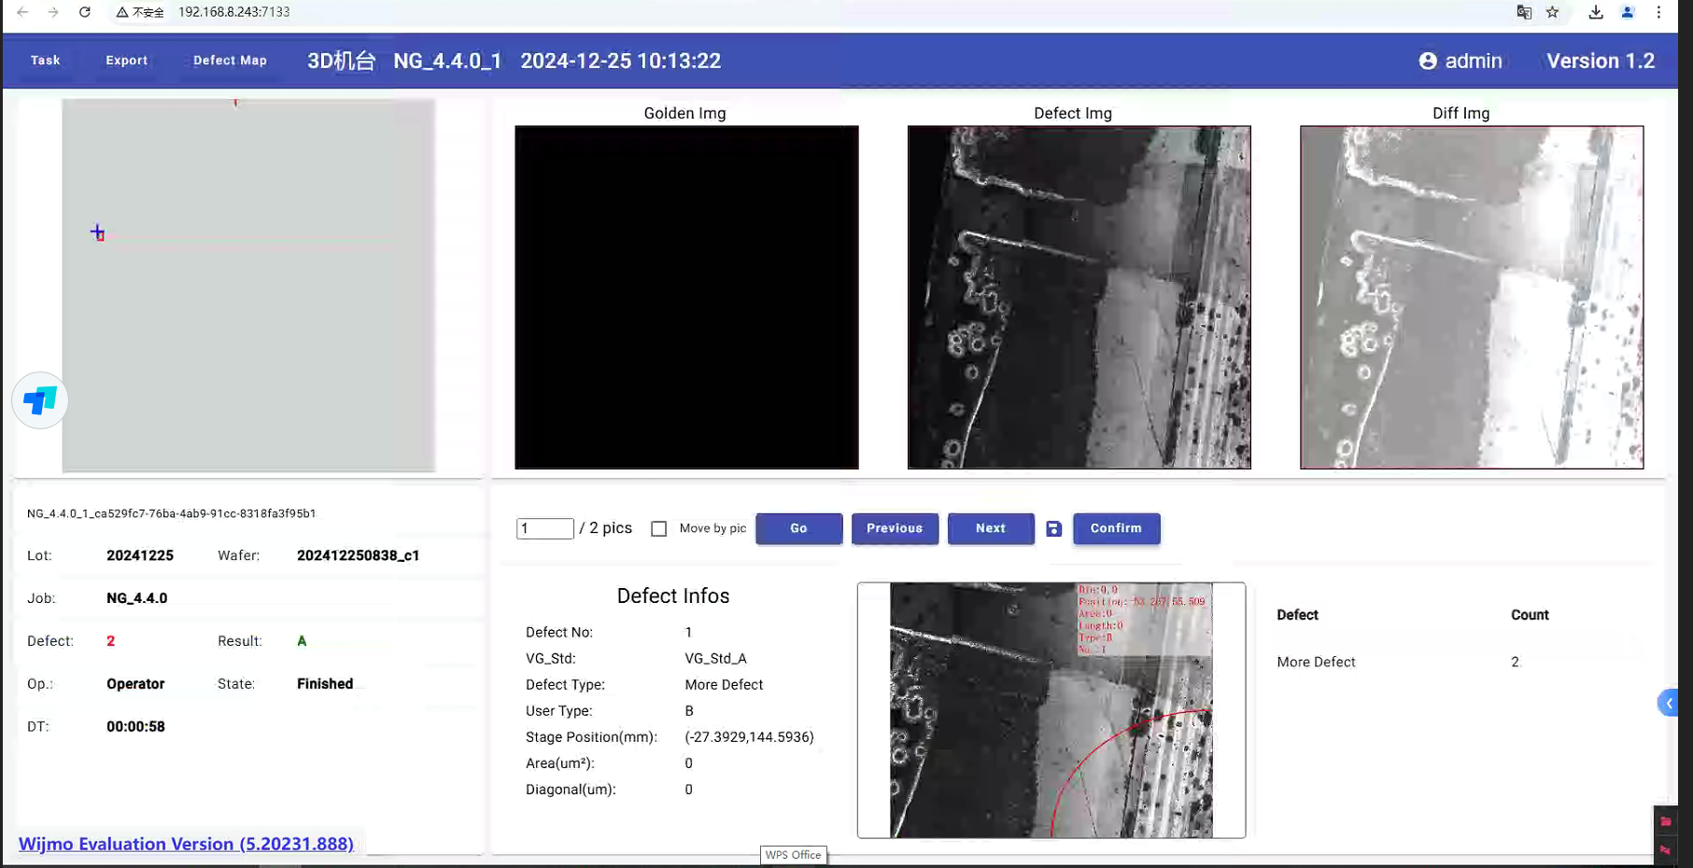Switch to the Defect Map view
1693x868 pixels.
tap(230, 61)
